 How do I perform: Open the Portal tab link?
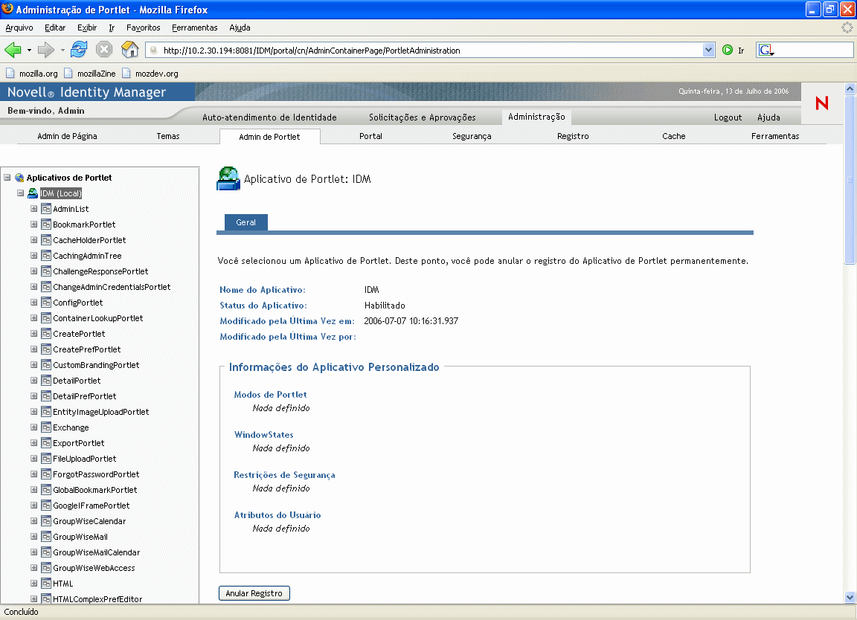[x=370, y=136]
